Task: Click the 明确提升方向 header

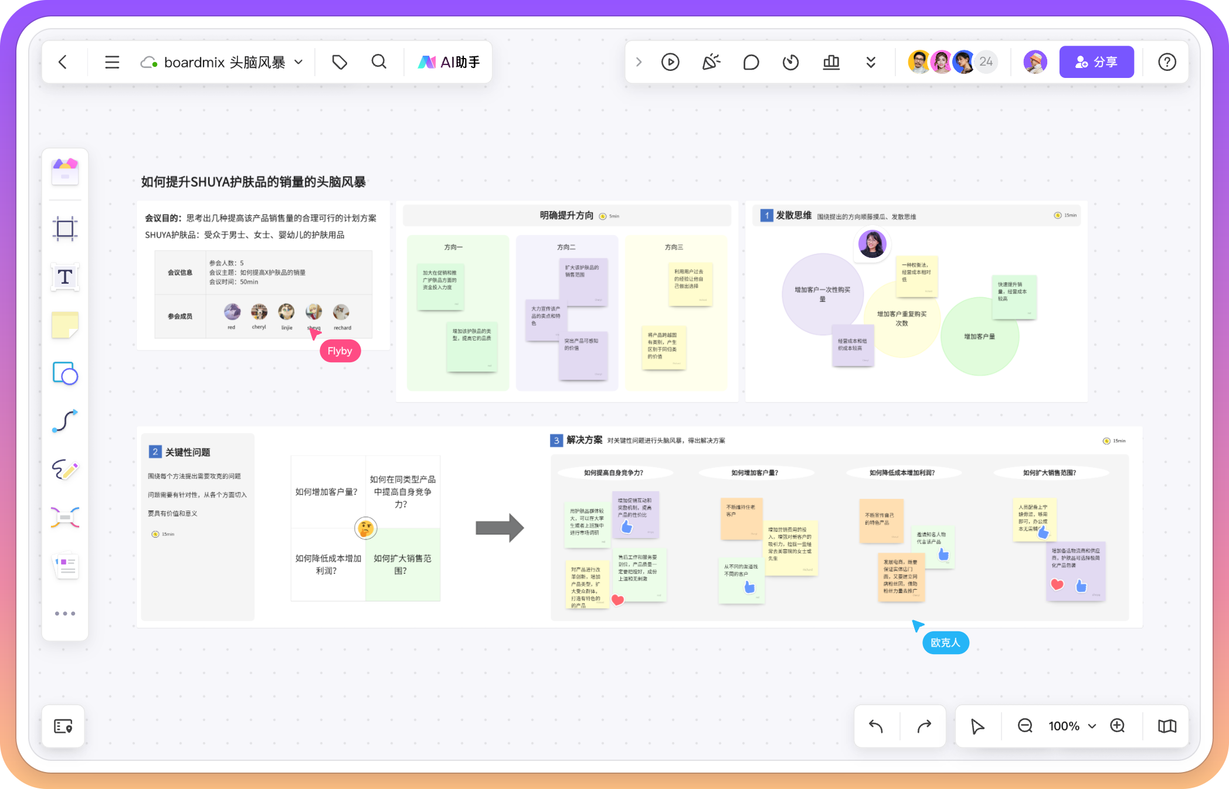Action: click(x=566, y=215)
